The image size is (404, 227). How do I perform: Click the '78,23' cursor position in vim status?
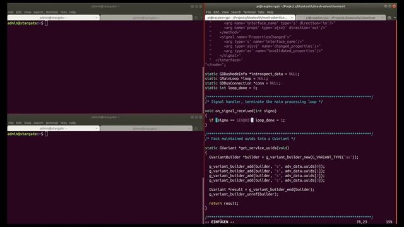coord(362,222)
